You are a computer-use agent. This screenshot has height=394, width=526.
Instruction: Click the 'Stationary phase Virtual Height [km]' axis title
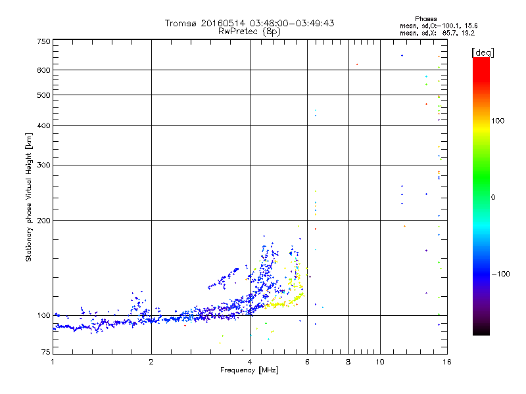[28, 197]
